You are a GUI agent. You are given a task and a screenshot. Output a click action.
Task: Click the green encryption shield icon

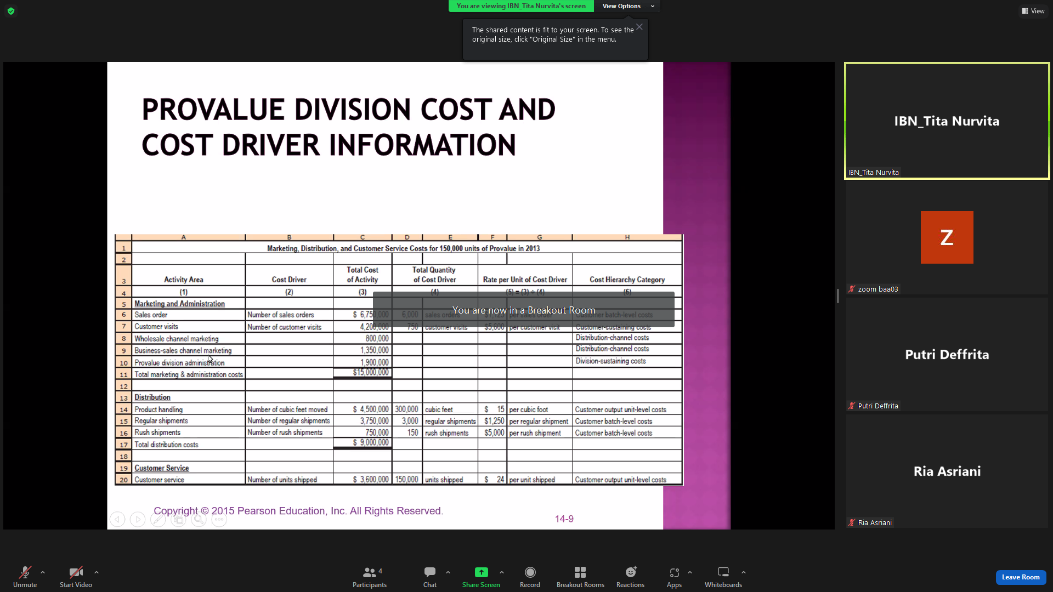(11, 11)
